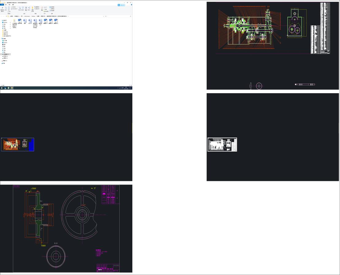Select the last DWG file in the row
Image resolution: width=340 pixels, height=275 pixels.
pyautogui.click(x=56, y=21)
